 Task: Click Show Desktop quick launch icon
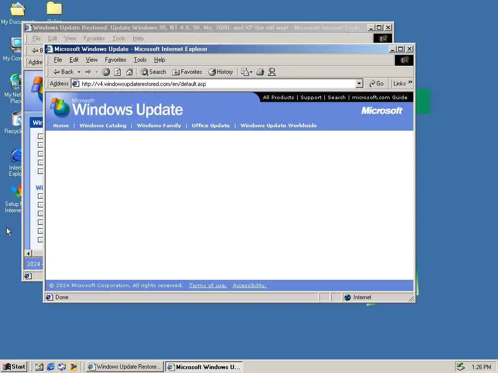point(39,367)
